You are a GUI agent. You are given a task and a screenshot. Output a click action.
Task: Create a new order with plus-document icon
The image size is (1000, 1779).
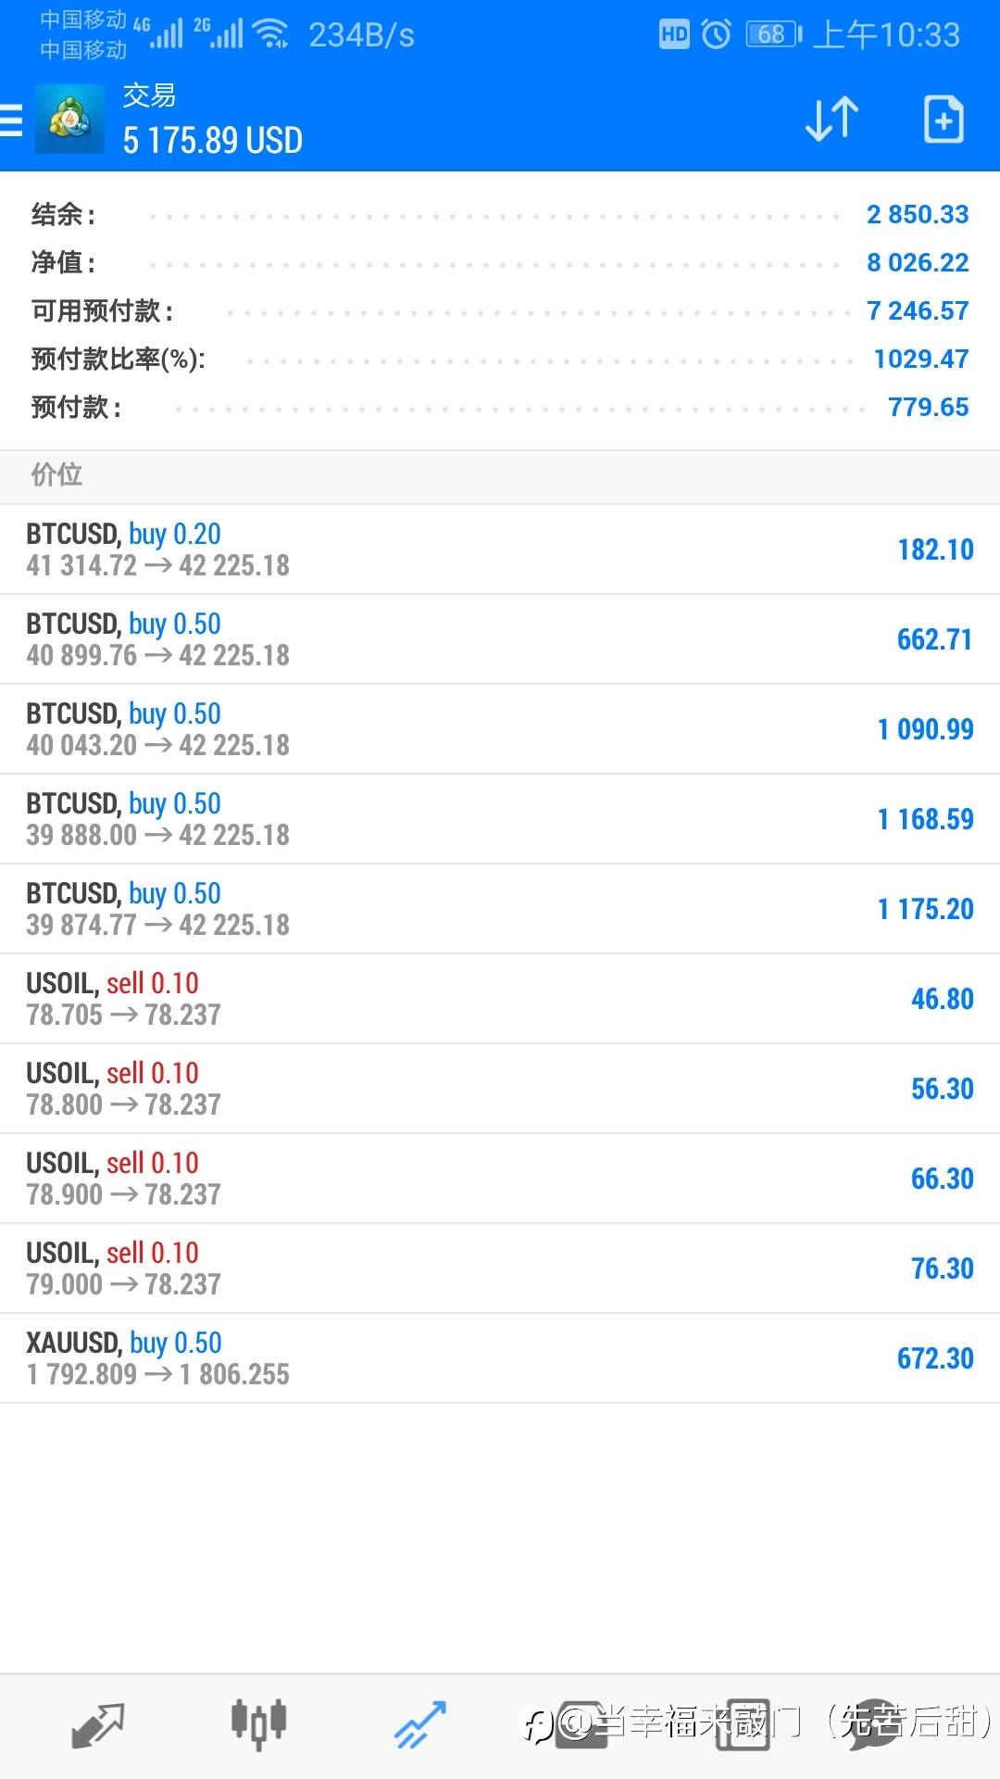point(944,120)
